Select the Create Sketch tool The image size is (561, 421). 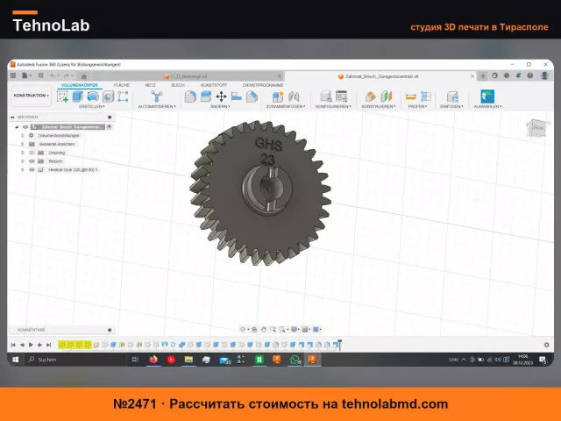[x=62, y=96]
